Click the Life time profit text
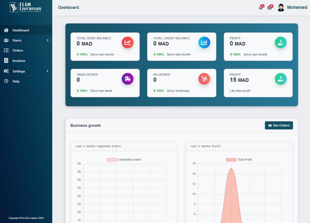The image size is (310, 223). point(240,91)
